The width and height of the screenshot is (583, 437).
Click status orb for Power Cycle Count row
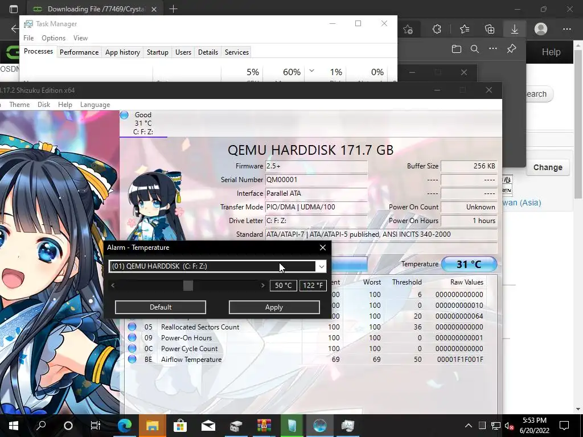(x=132, y=348)
